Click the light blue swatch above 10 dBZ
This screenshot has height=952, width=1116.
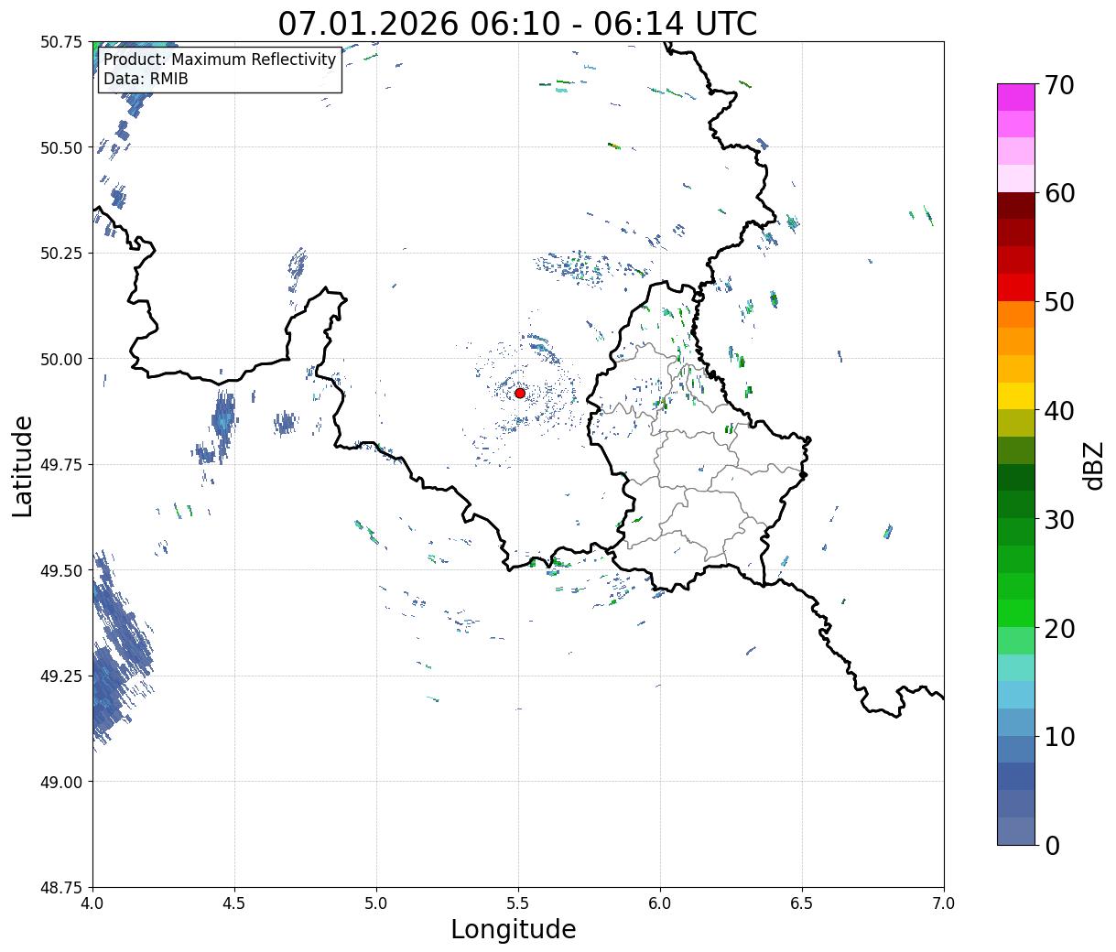(x=1016, y=722)
